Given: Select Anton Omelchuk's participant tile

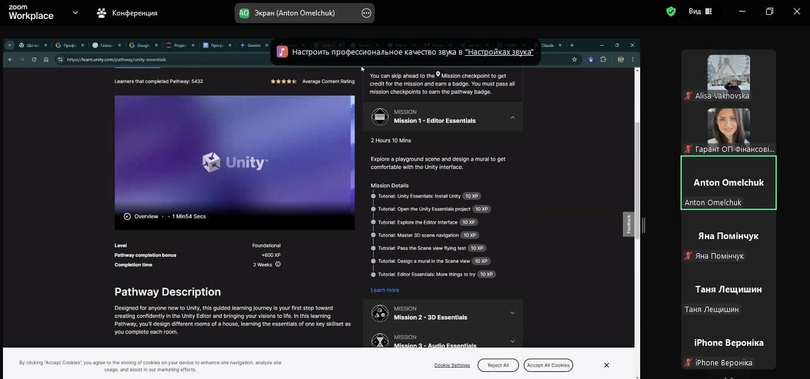Looking at the screenshot, I should point(729,183).
